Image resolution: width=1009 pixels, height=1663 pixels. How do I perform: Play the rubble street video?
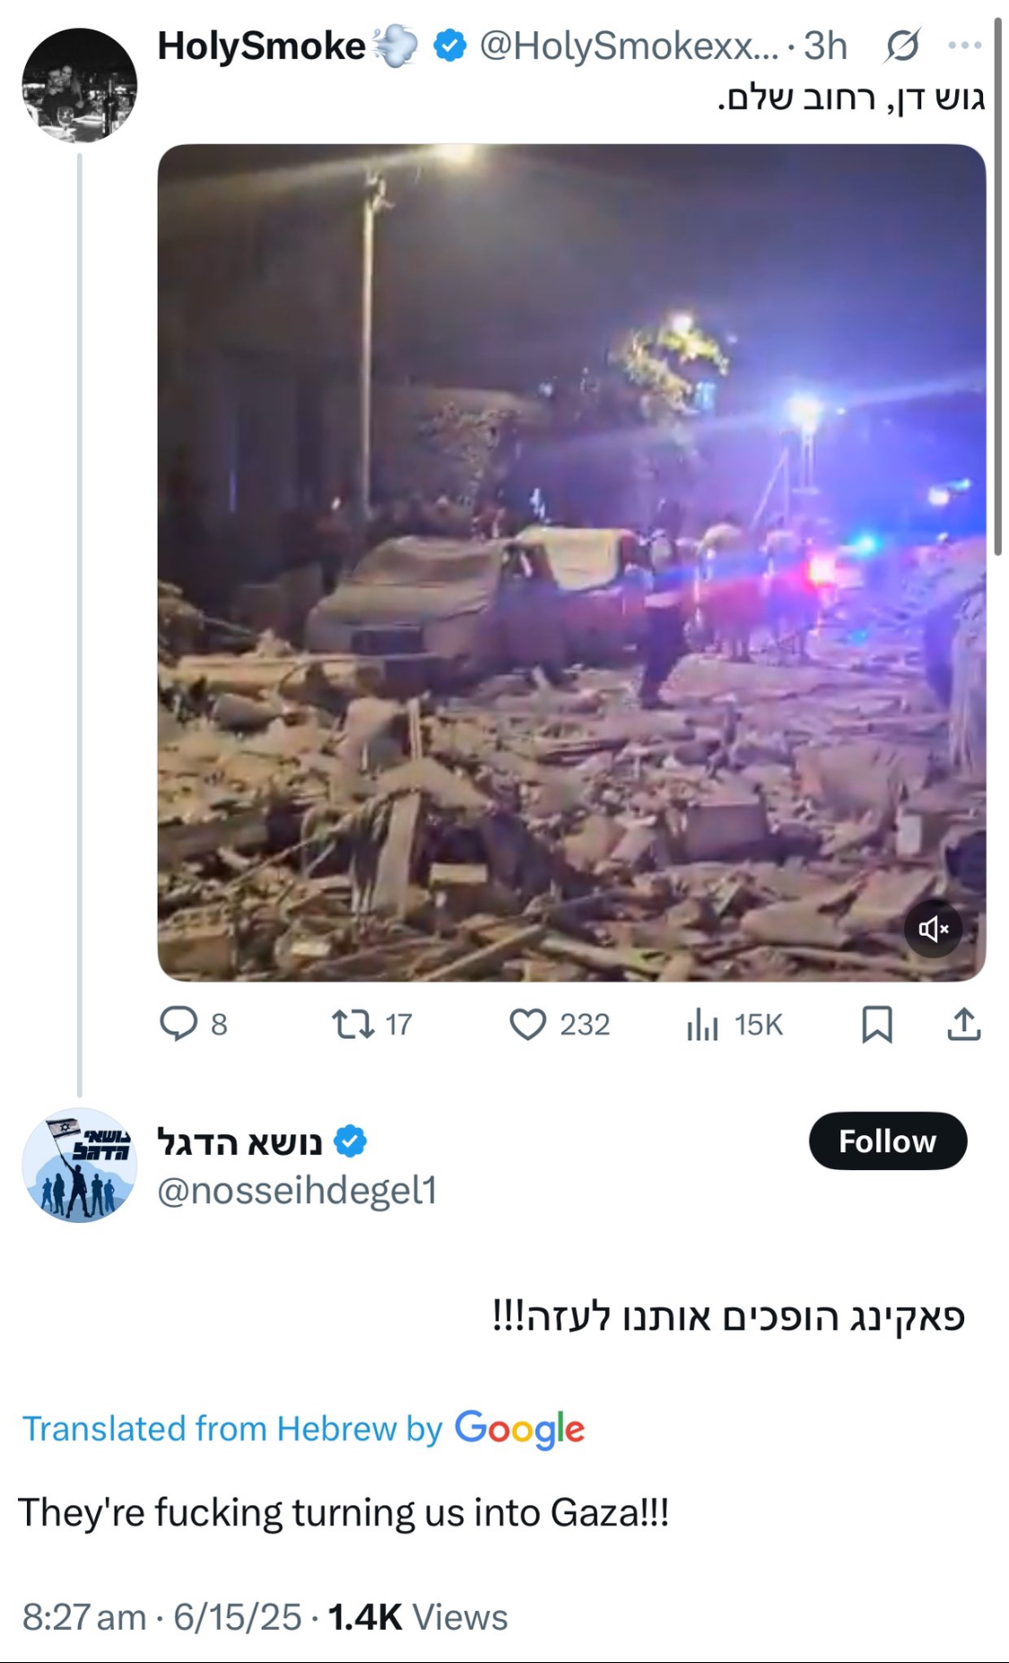click(571, 562)
